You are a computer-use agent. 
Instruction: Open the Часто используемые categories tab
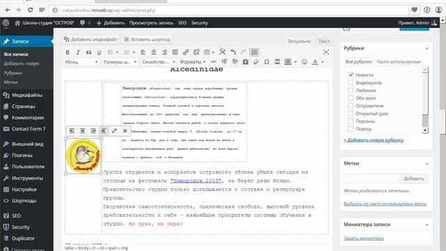coord(399,61)
